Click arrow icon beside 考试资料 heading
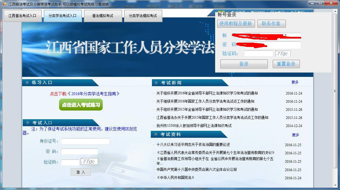 pyautogui.click(x=156, y=134)
